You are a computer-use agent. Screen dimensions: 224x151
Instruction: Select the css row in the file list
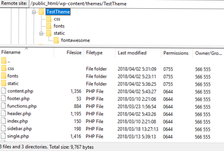pyautogui.click(x=112, y=69)
